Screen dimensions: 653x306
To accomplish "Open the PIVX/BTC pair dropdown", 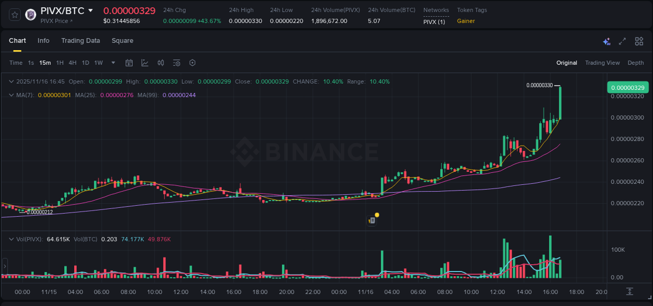I will (x=90, y=10).
